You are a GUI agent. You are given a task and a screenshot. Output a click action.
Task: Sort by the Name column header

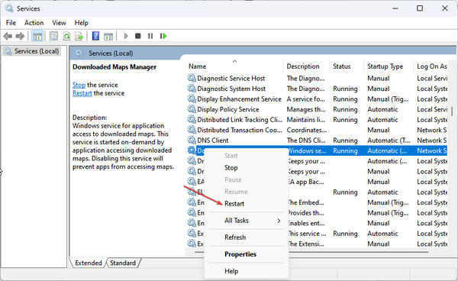(x=198, y=66)
